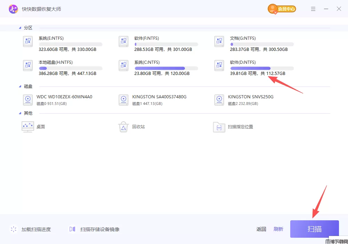Open the 会员中心 member center
Viewport: 348px width, 244px height.
pos(282,9)
